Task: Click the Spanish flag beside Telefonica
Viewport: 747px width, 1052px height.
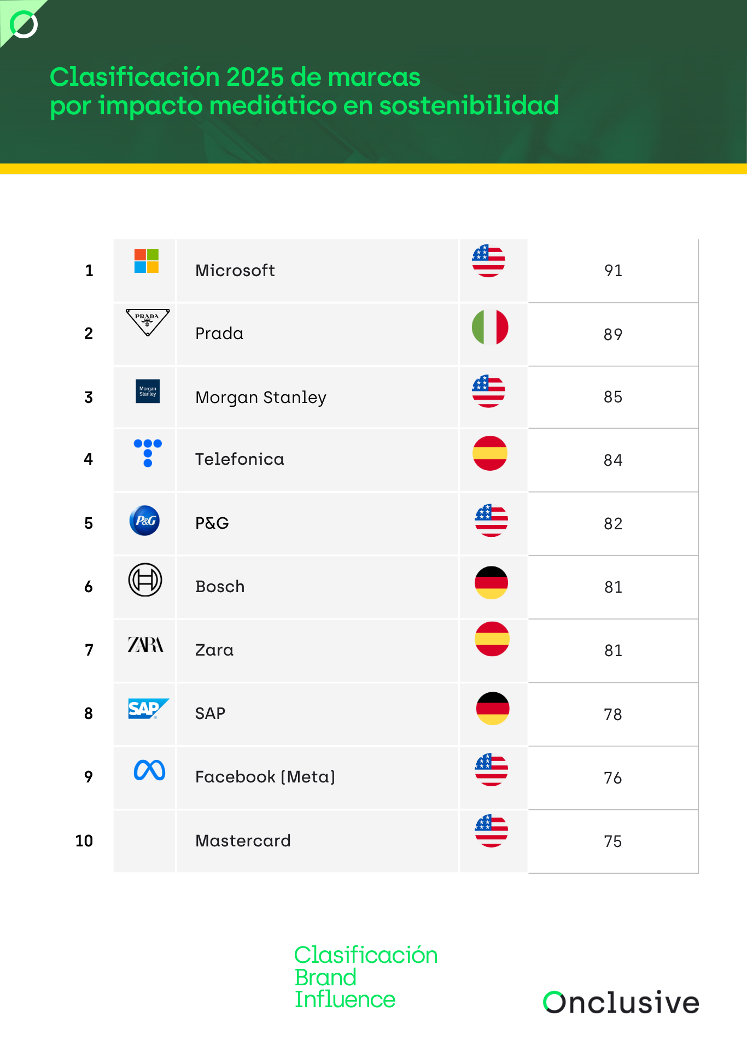Action: 490,453
